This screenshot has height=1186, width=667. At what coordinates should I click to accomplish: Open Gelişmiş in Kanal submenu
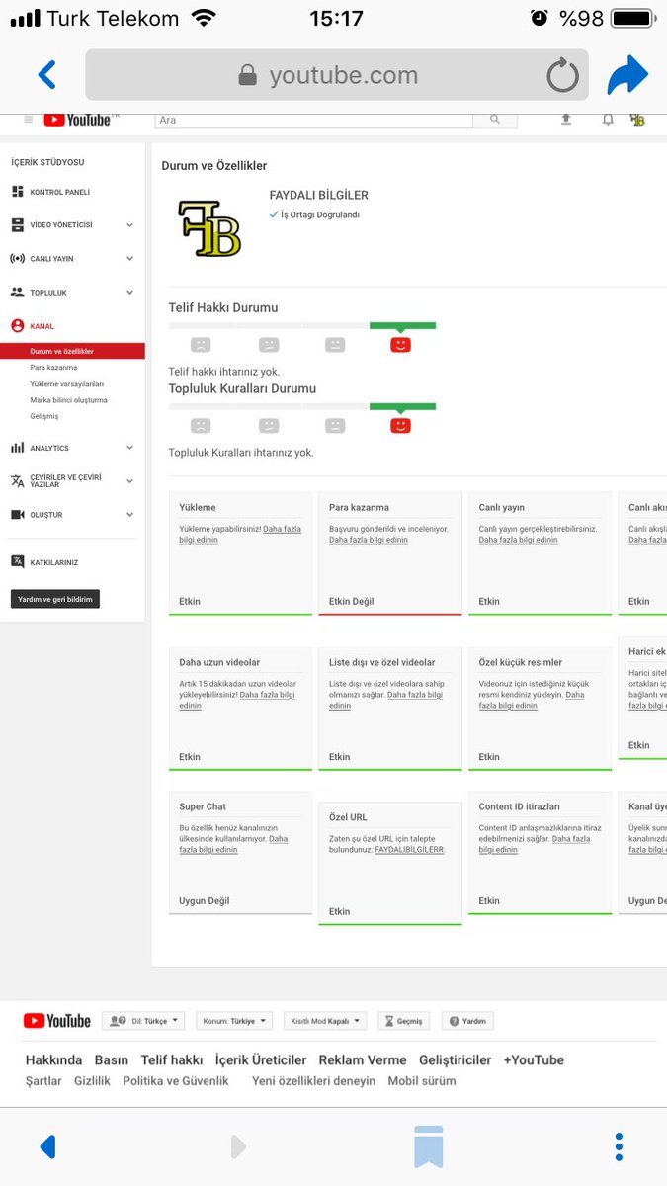click(x=44, y=416)
